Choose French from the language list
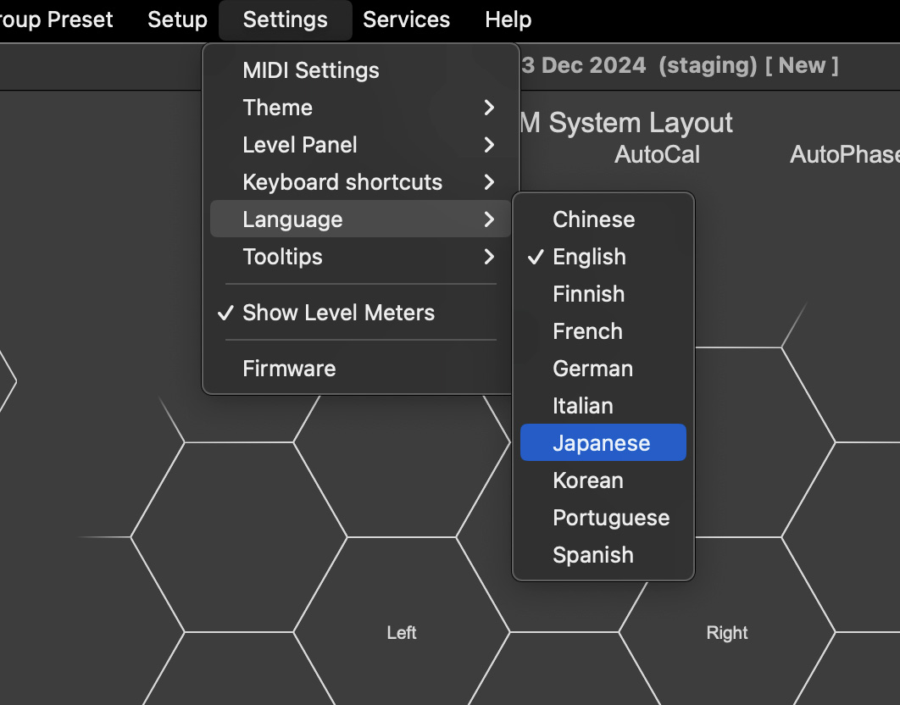The height and width of the screenshot is (705, 900). pyautogui.click(x=587, y=331)
